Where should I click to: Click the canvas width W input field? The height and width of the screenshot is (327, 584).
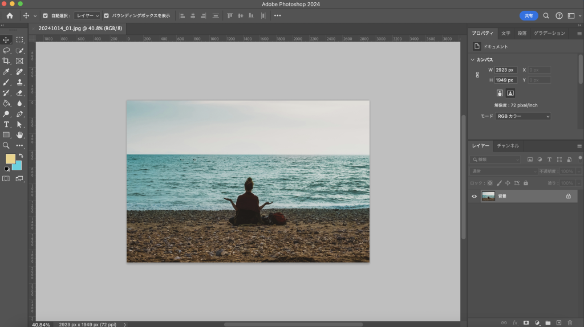505,70
